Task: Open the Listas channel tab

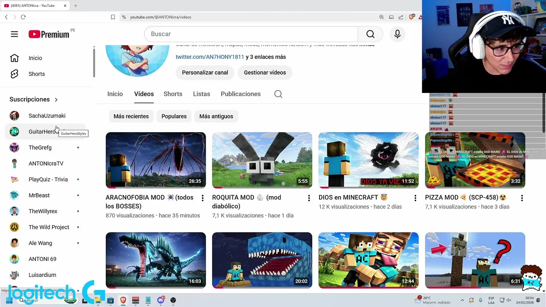Action: pyautogui.click(x=201, y=94)
